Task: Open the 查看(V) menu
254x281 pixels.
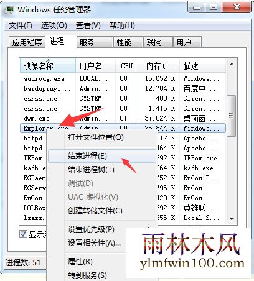Action: click(x=88, y=25)
